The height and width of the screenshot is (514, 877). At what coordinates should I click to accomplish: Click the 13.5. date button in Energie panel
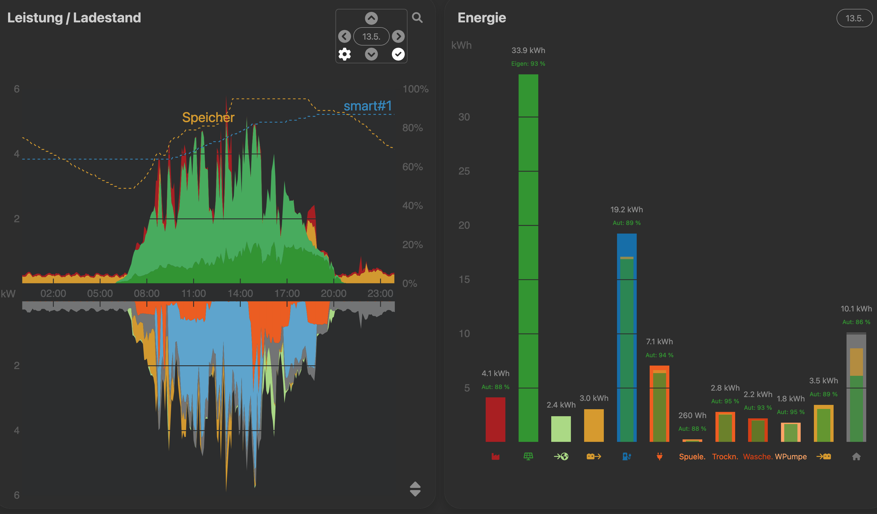point(854,18)
